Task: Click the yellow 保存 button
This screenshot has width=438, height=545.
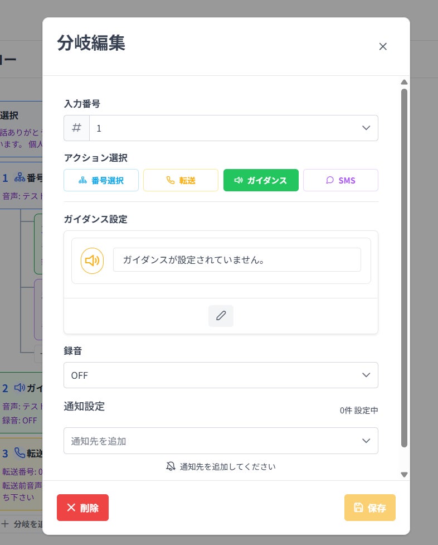Action: click(x=370, y=508)
